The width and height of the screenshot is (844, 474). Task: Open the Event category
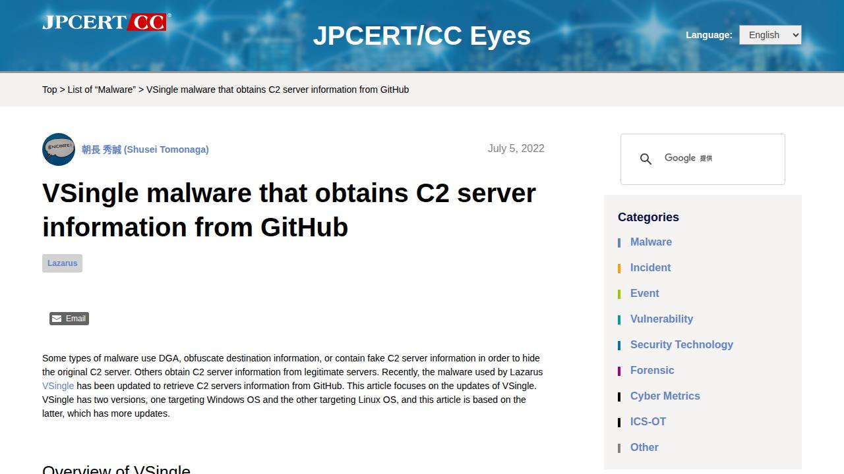pos(644,294)
